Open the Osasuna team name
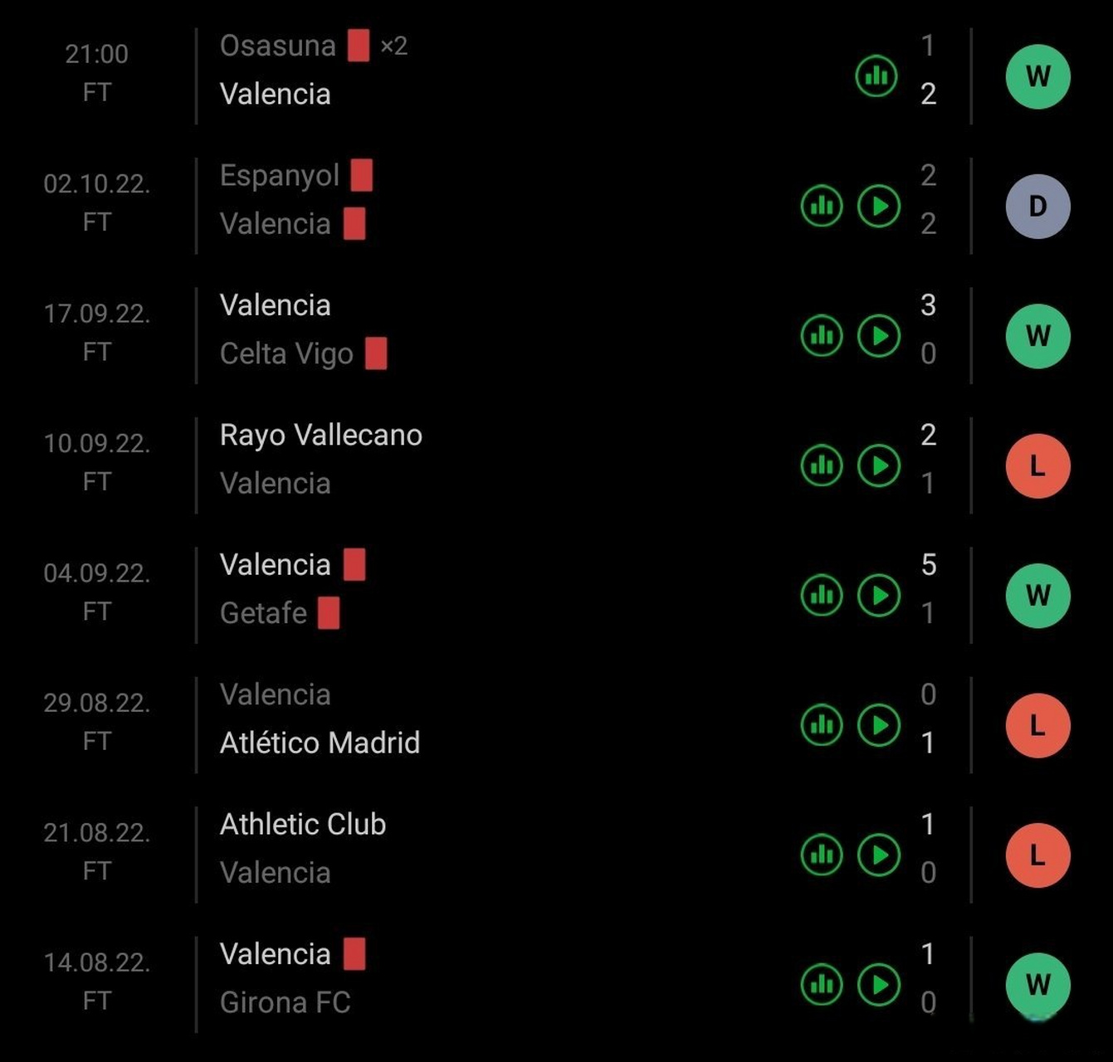 pos(277,46)
